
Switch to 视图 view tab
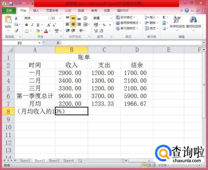pos(107,11)
